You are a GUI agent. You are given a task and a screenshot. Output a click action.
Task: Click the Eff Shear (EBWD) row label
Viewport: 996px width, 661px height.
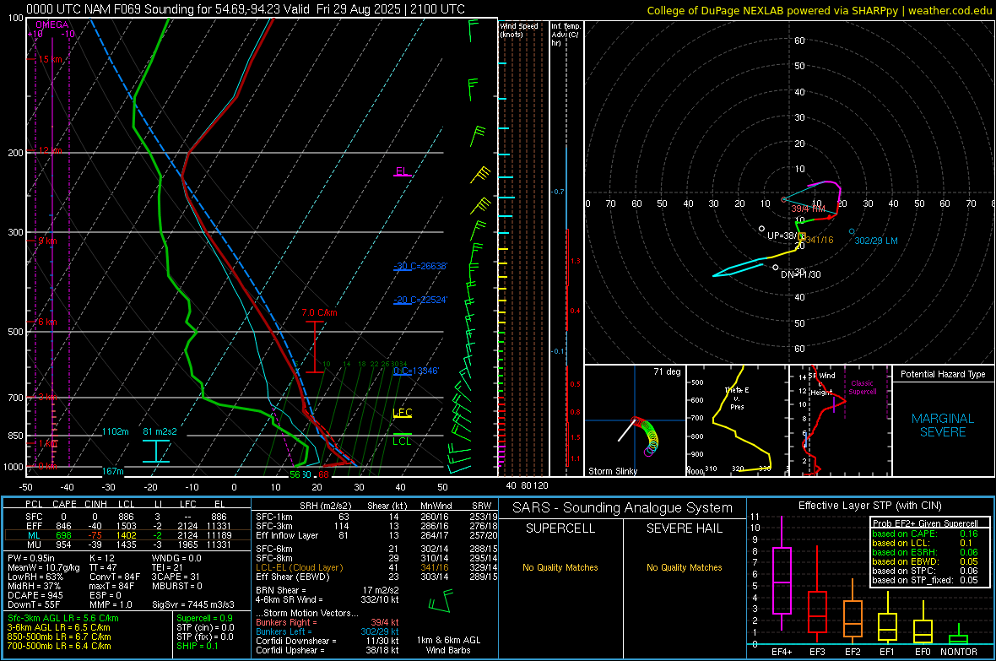[293, 577]
